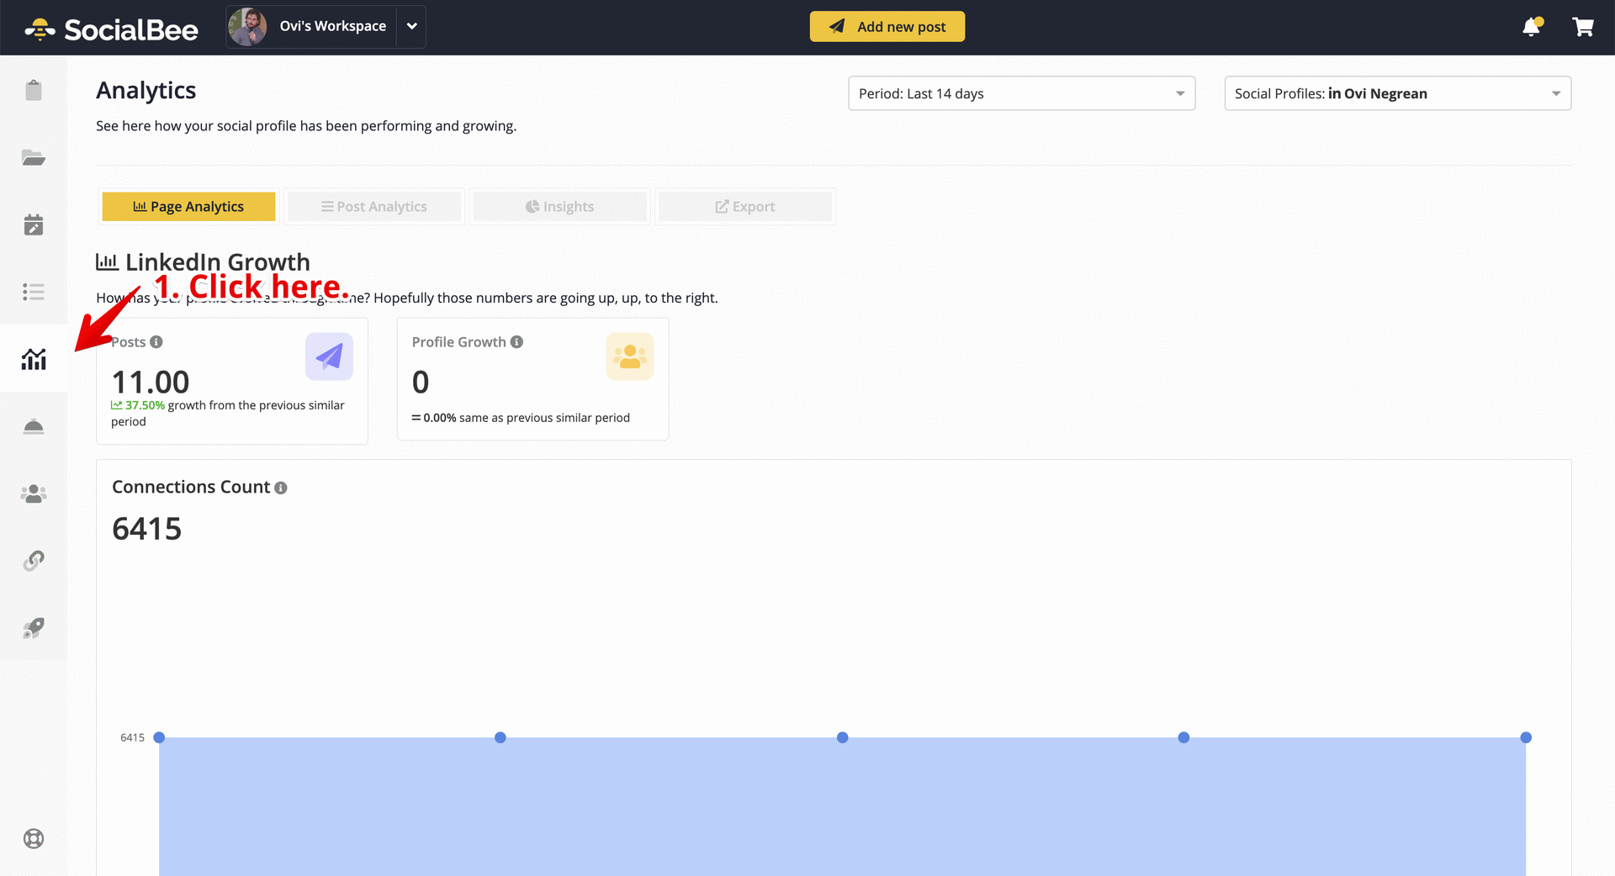The height and width of the screenshot is (876, 1615).
Task: Switch to the Export tab
Action: tap(745, 207)
